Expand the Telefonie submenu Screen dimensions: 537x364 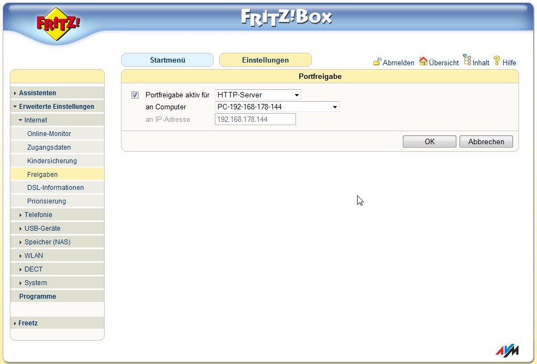tap(57, 214)
